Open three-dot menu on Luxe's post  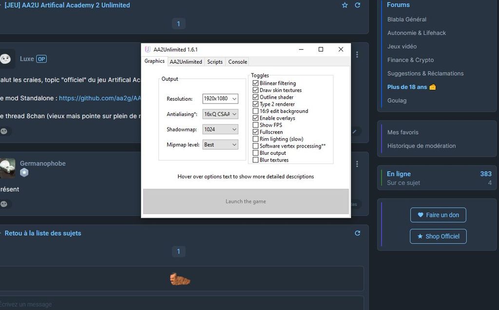click(x=357, y=55)
